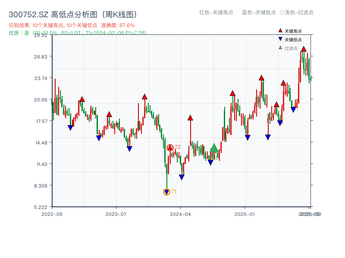Click red high triangle above 17.57 right of 2024-04
This screenshot has height=258, width=345.
click(190, 118)
